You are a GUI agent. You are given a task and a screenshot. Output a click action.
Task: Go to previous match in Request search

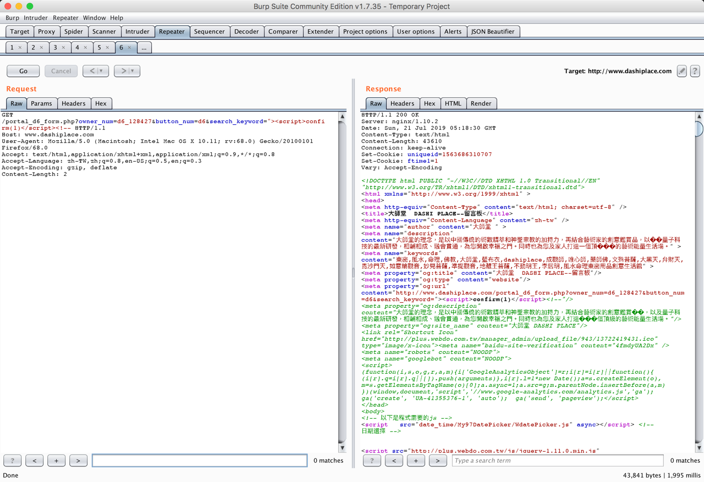coord(35,461)
